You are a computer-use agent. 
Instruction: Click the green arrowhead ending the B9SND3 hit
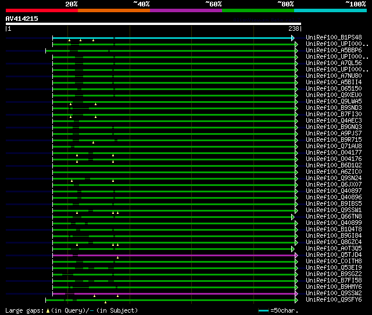point(296,109)
